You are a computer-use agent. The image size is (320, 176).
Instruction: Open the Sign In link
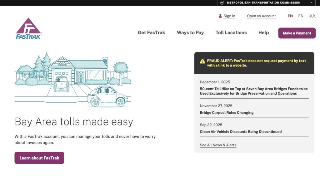point(229,16)
